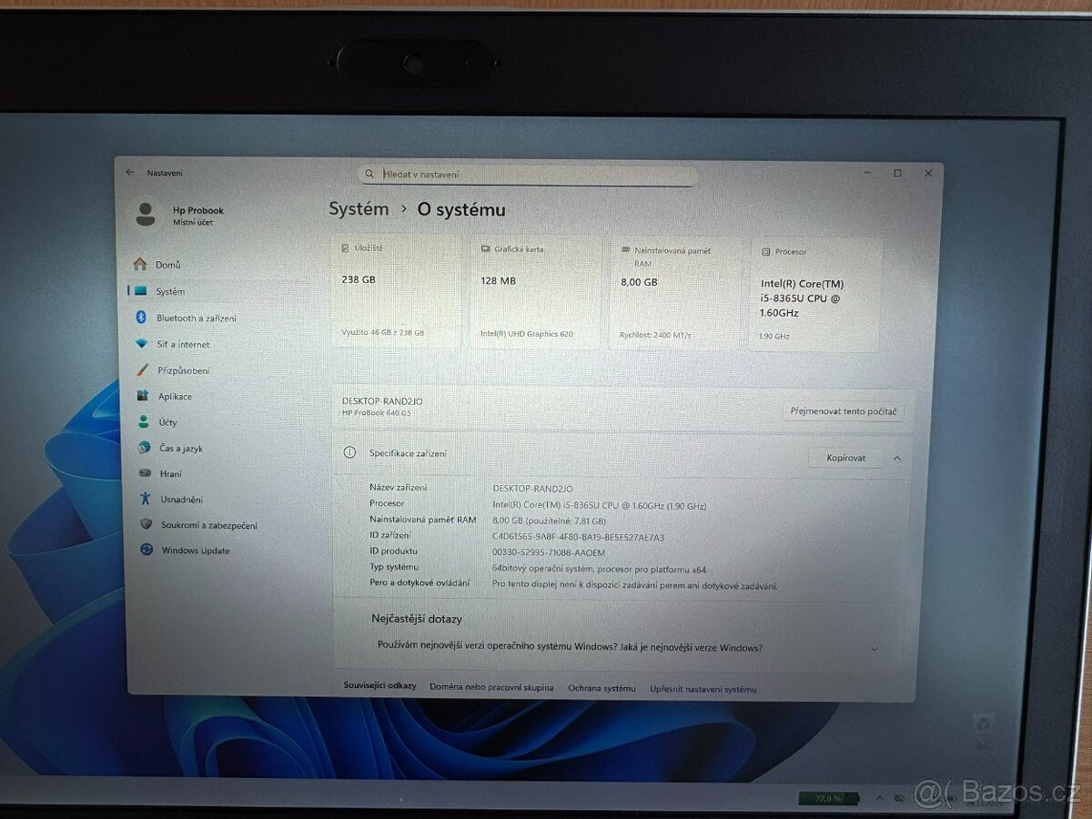The height and width of the screenshot is (819, 1092).
Task: Click the Kopírovat button
Action: pos(844,457)
